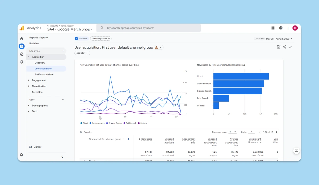Click the table Search... field
Viewport: 319px width, 185px height.
point(88,132)
